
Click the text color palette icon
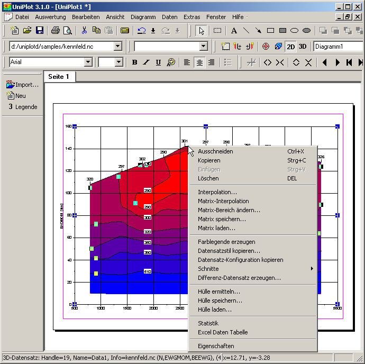[x=170, y=62]
